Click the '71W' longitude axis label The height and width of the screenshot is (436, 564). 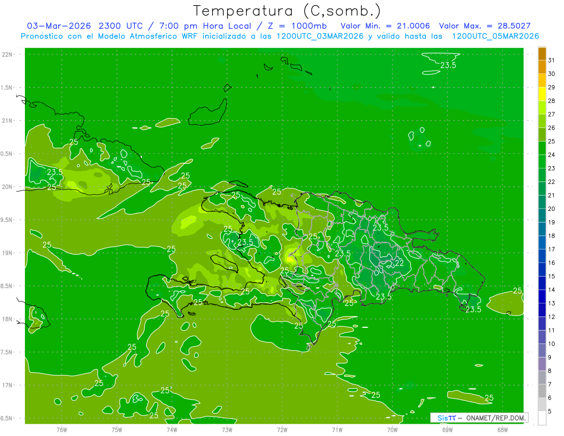tap(337, 429)
